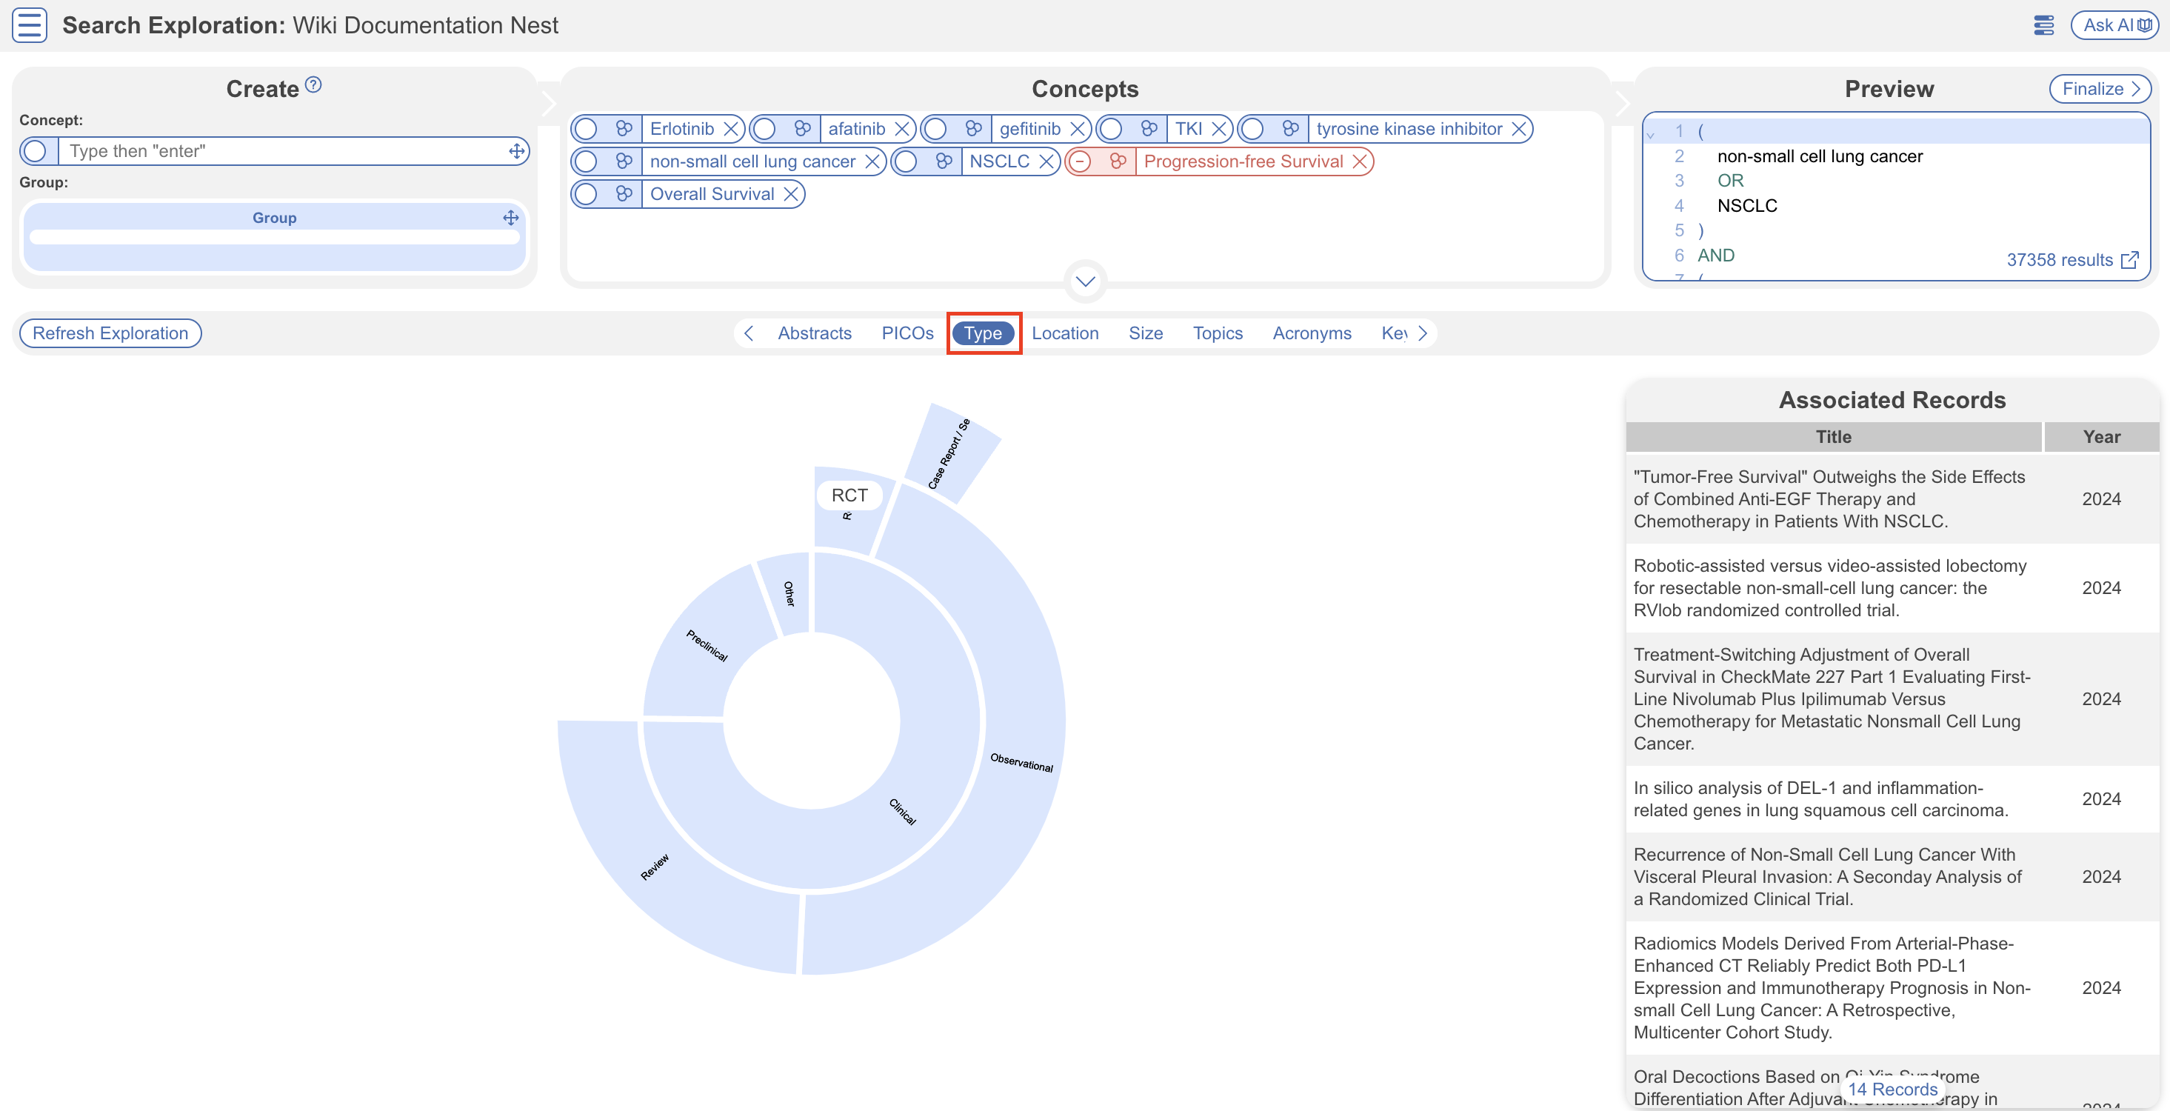Toggle the circle on NSCLC concept
This screenshot has height=1111, width=2170.
pyautogui.click(x=906, y=161)
